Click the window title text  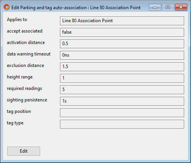coord(76,8)
